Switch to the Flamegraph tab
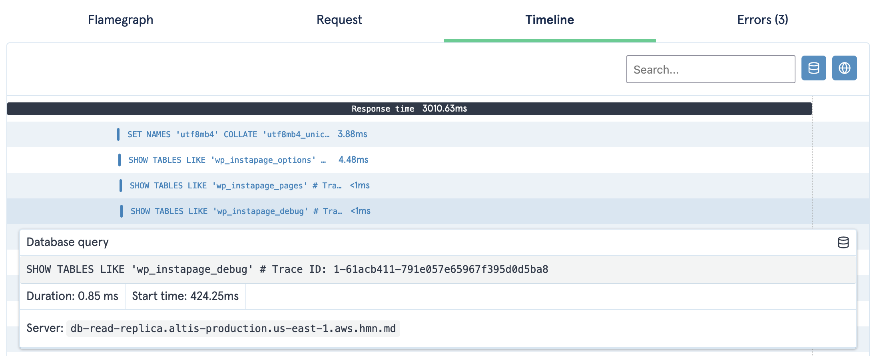The width and height of the screenshot is (877, 356). point(120,20)
